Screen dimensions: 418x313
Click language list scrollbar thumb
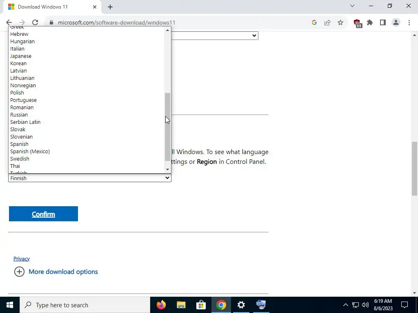coord(167,127)
